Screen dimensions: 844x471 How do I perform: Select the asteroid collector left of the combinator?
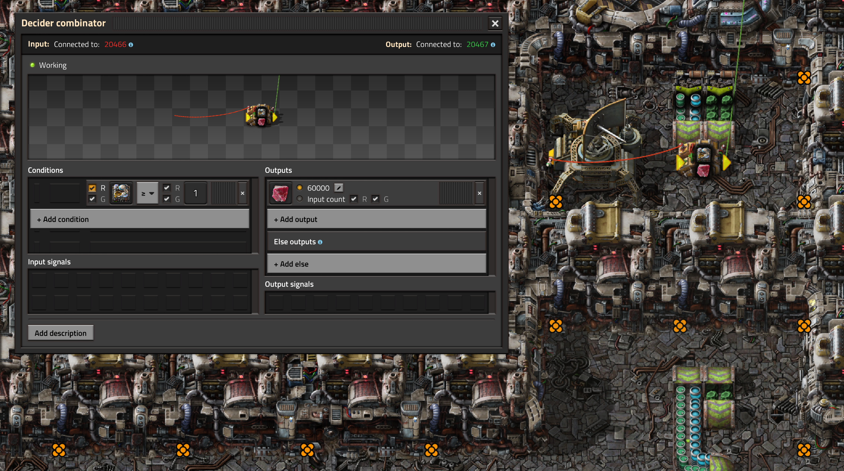tap(596, 149)
